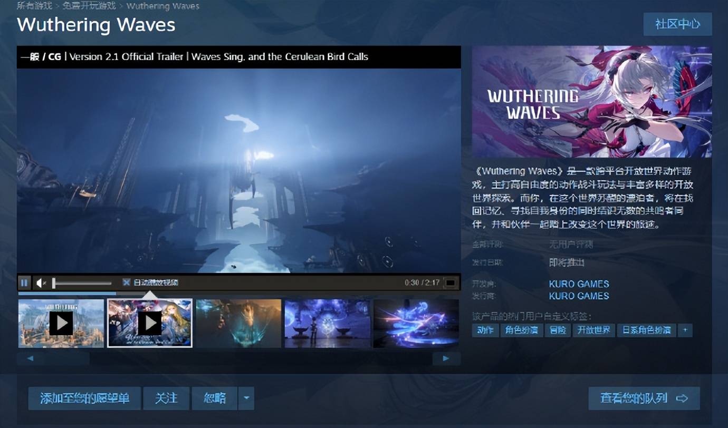Play the second selected trailer thumbnail
Viewport: 728px width, 428px height.
[150, 323]
